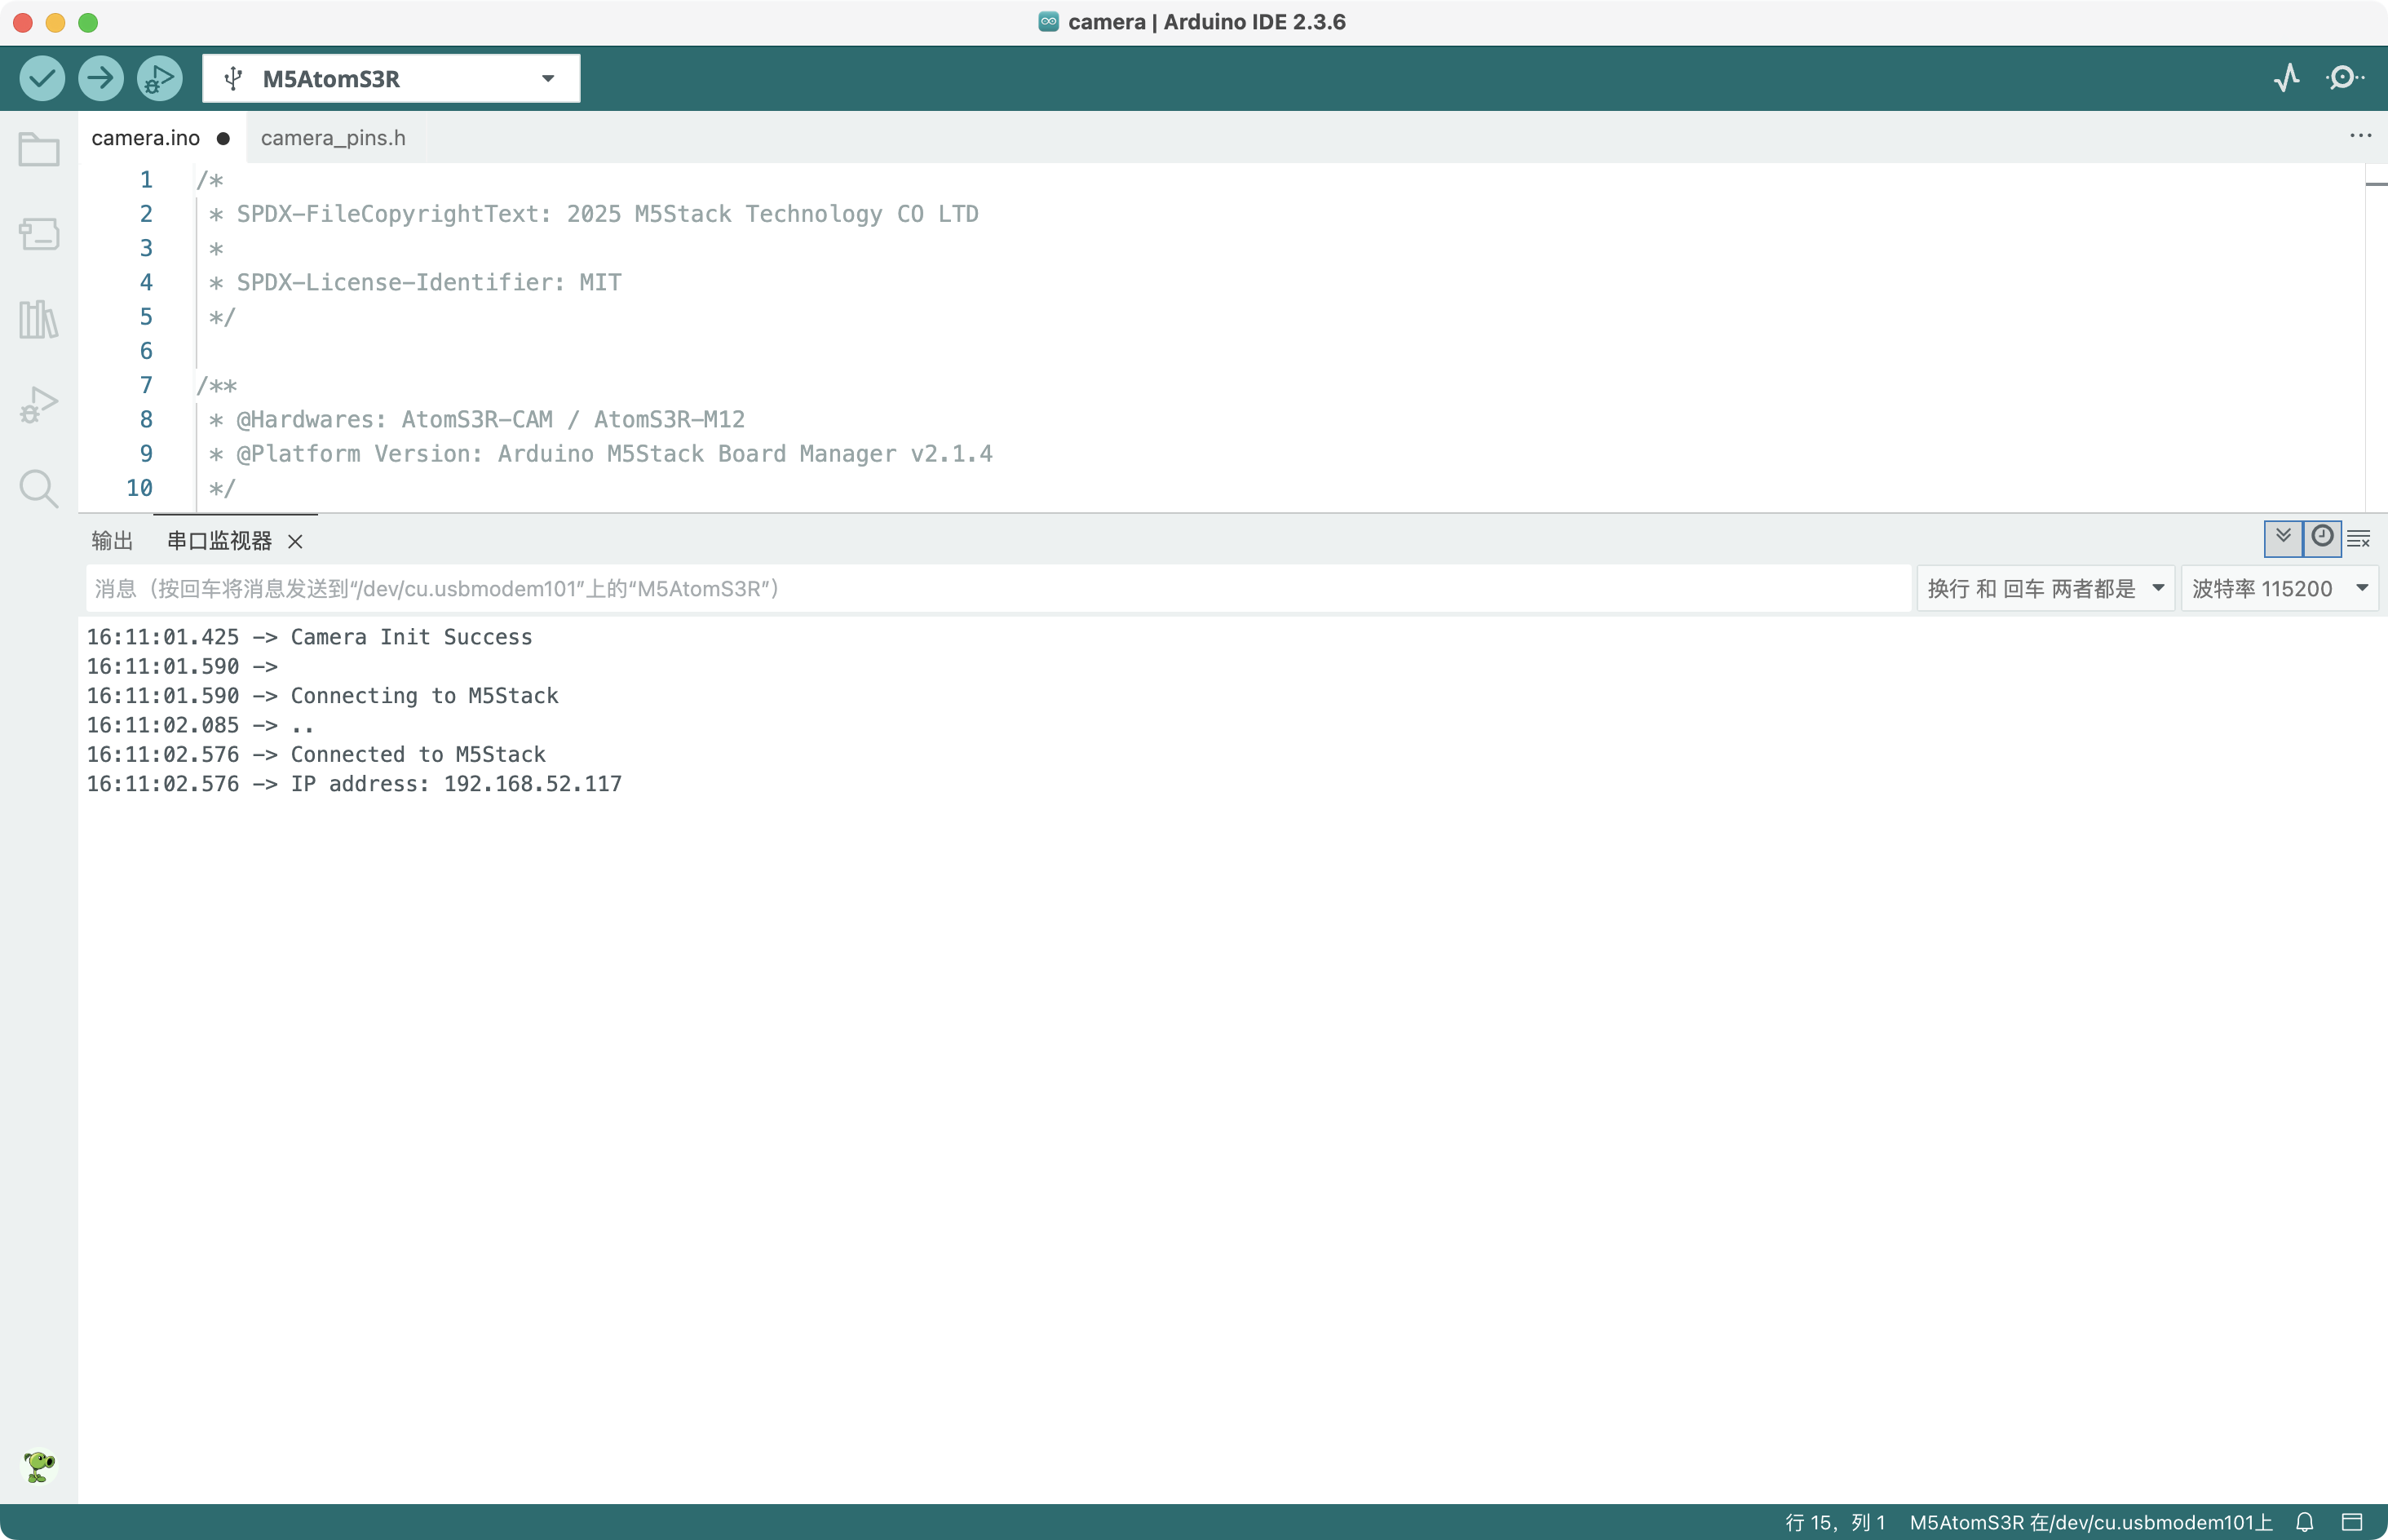Click the 行 15, 列 1 cursor position
Screen dimensions: 2388x1540
[1834, 1522]
